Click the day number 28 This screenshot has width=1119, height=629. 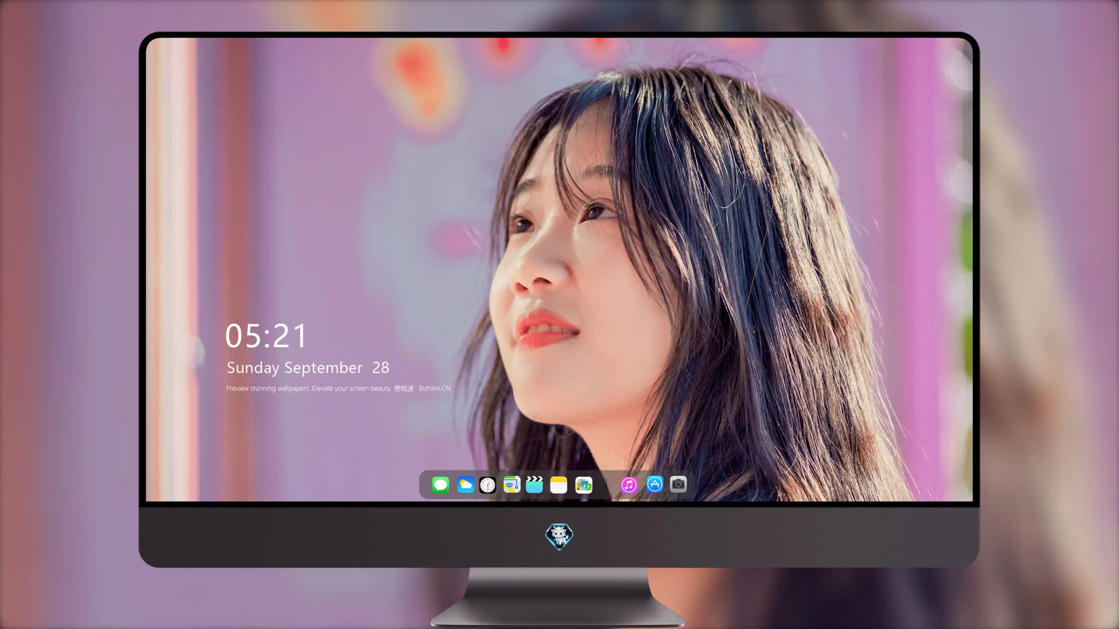pyautogui.click(x=381, y=368)
